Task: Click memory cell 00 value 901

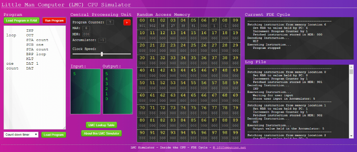Action: pos(142,26)
